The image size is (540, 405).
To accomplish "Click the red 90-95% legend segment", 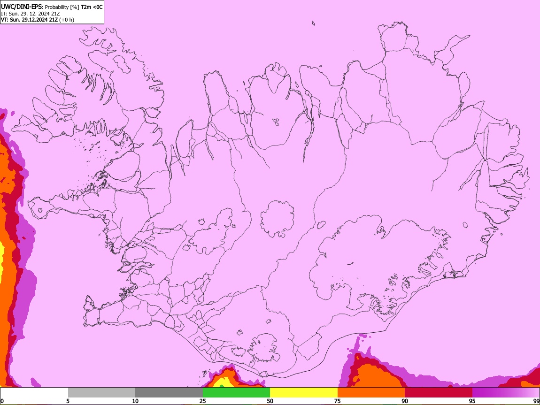I will 439,392.
